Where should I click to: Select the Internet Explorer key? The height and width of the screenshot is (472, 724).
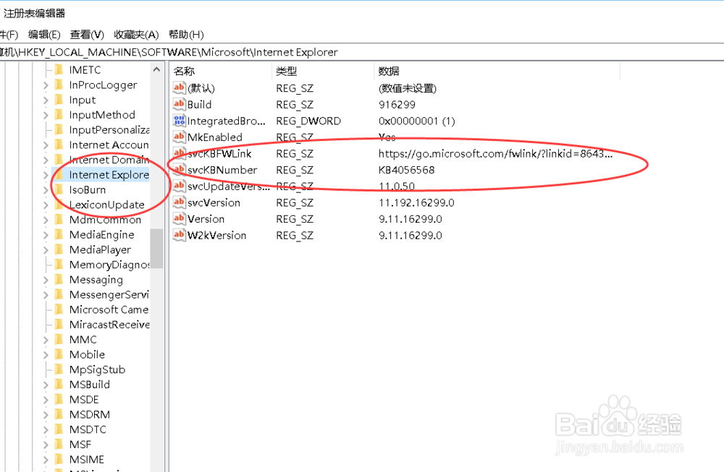click(x=109, y=175)
